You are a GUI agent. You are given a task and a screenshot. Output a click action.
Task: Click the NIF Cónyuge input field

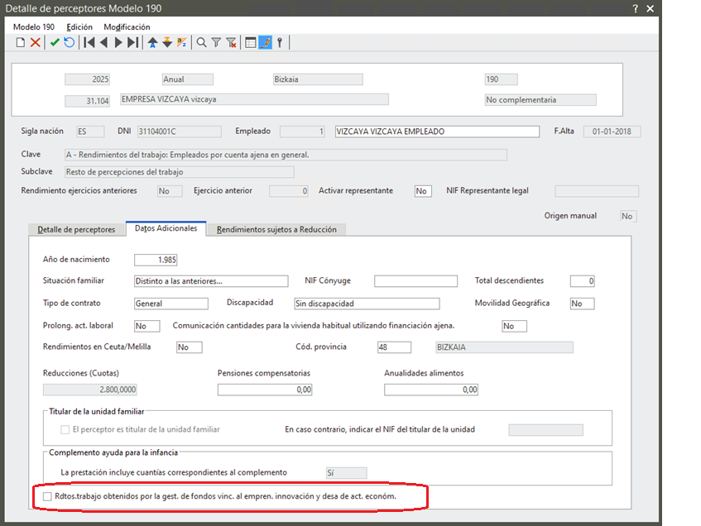[415, 281]
